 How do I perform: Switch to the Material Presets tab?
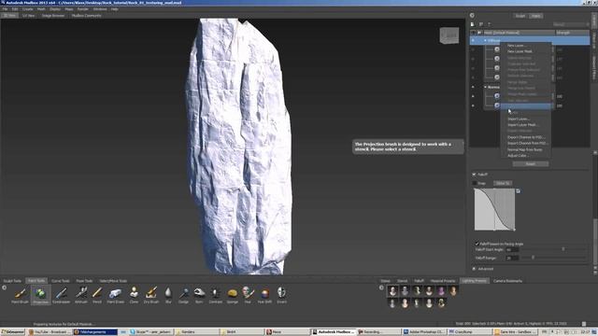coord(443,281)
